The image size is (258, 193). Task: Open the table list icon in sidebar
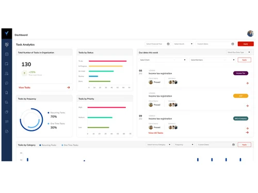click(7, 55)
